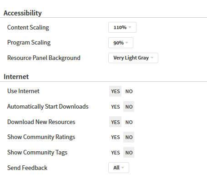This screenshot has width=207, height=179.
Task: Click the arrow icon beside 110%
Action: (130, 27)
